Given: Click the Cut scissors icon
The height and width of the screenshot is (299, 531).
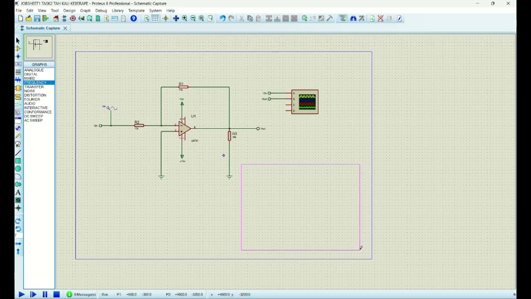Looking at the screenshot, I should pos(241,18).
